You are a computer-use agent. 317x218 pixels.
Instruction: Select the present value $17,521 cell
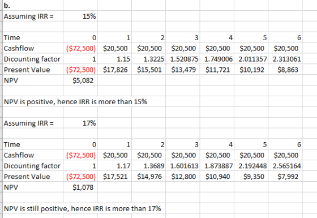click(114, 177)
